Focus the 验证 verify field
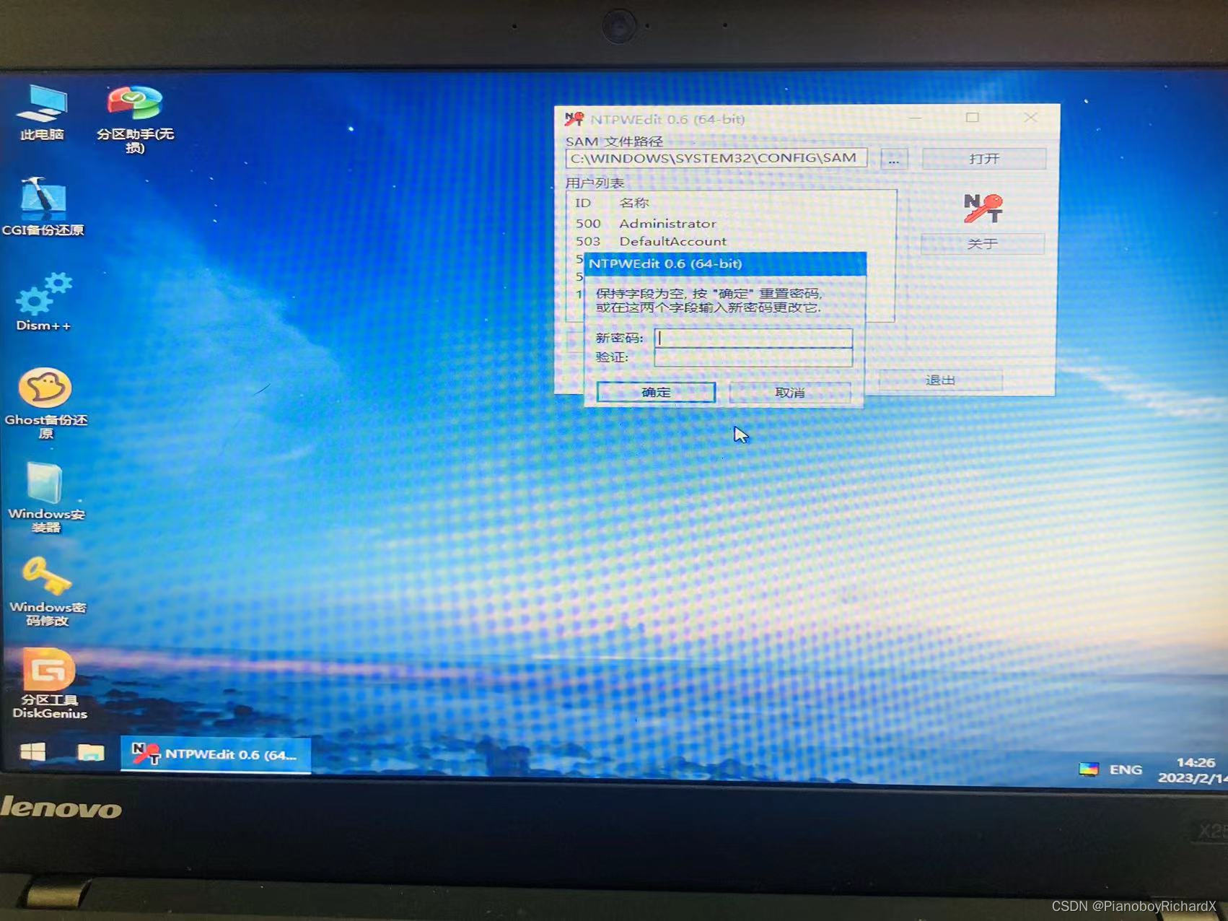This screenshot has height=921, width=1228. [753, 357]
